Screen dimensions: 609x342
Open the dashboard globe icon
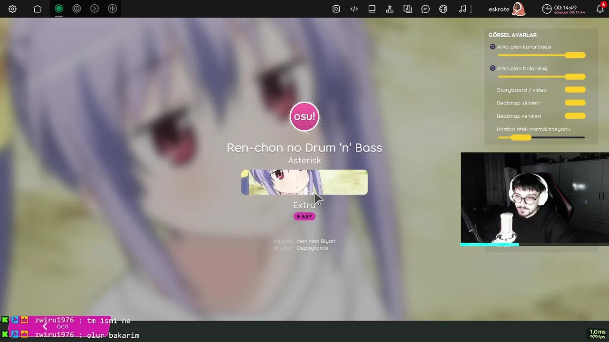tap(443, 9)
